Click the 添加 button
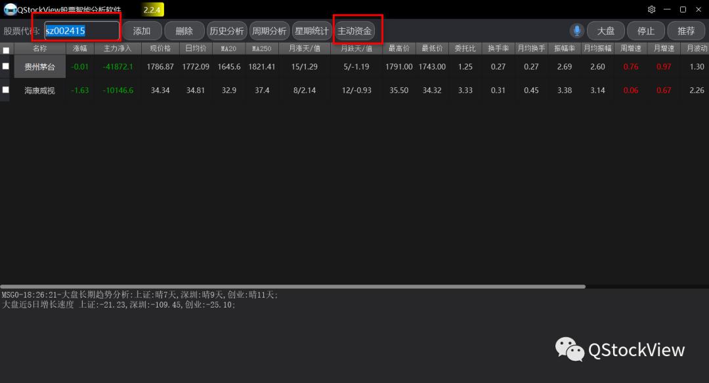This screenshot has width=709, height=383. 142,31
